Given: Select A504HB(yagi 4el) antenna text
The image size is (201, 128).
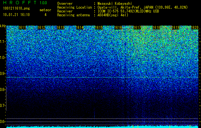Looking at the screenshot, I should pyautogui.click(x=113, y=15).
